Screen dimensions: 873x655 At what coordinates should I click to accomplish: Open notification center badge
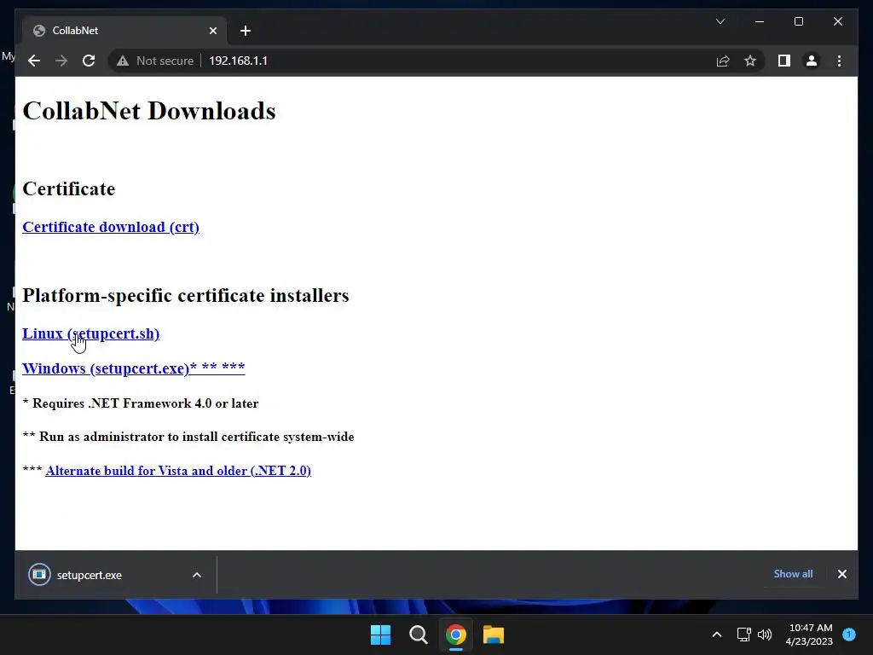849,635
